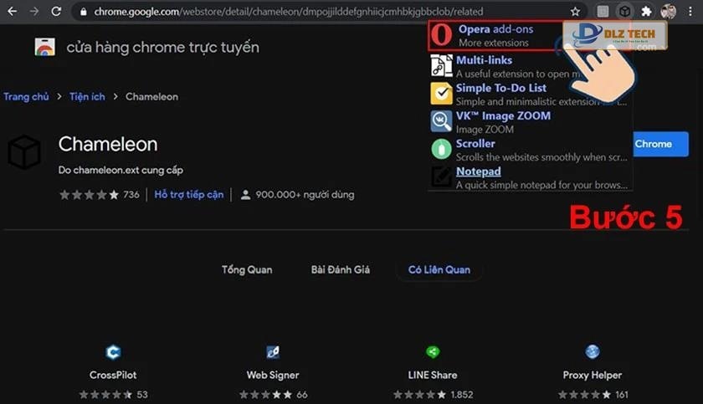The image size is (703, 404).
Task: Click the Chameleon star rating 736
Action: point(99,194)
